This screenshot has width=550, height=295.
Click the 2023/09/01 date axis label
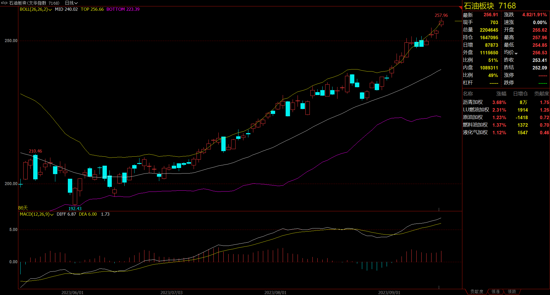(x=389, y=292)
